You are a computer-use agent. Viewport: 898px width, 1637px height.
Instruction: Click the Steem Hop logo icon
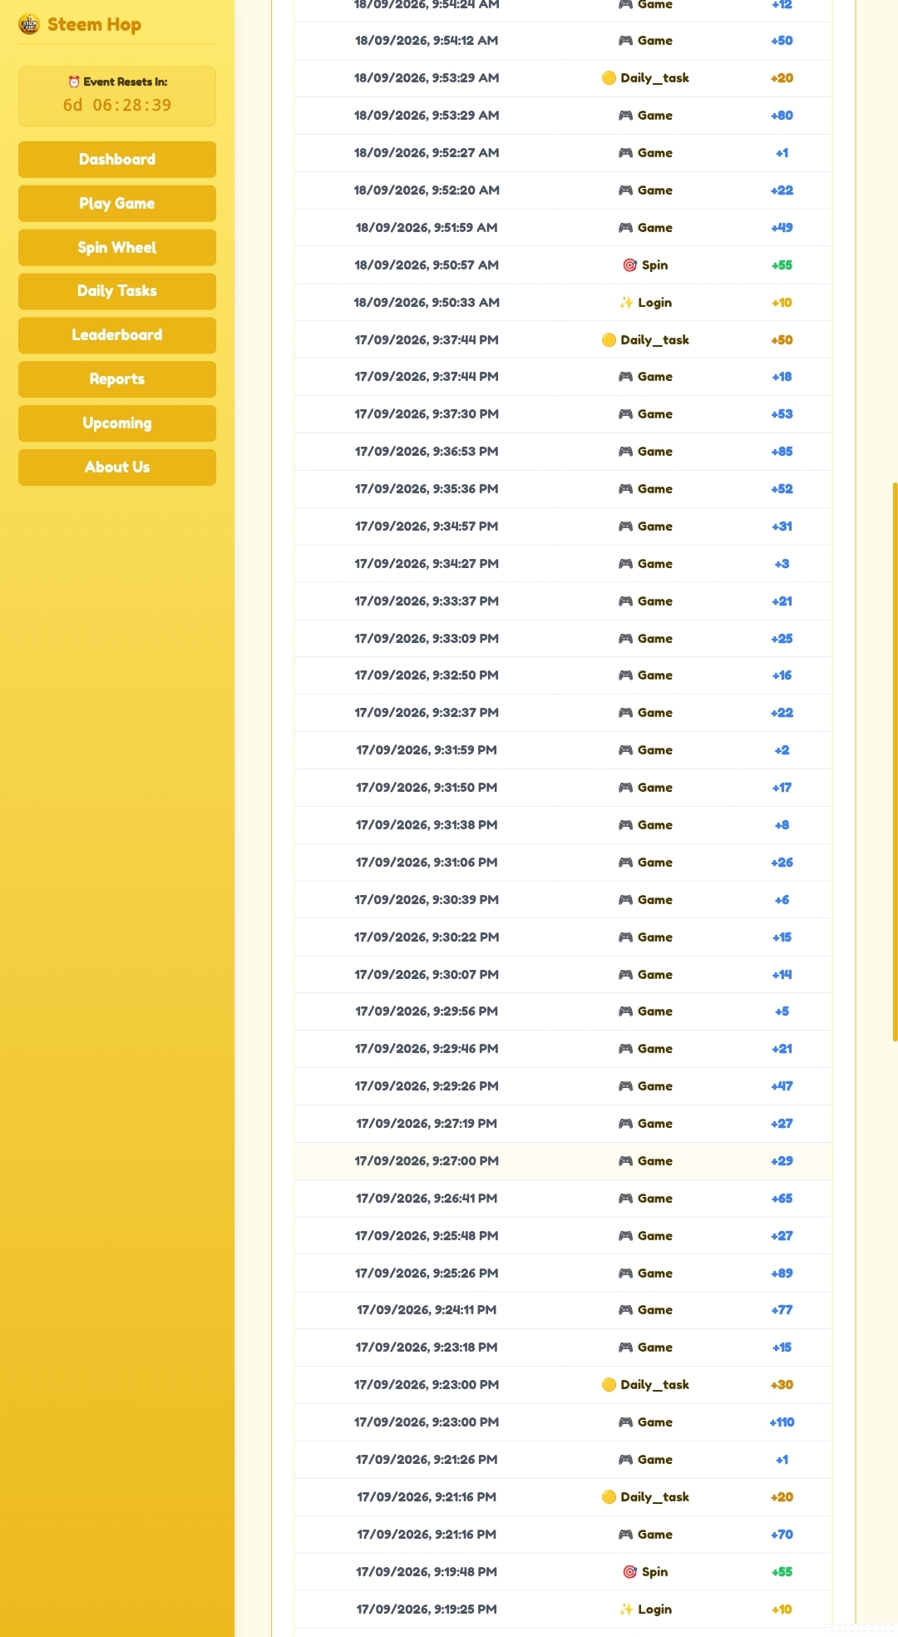click(29, 24)
